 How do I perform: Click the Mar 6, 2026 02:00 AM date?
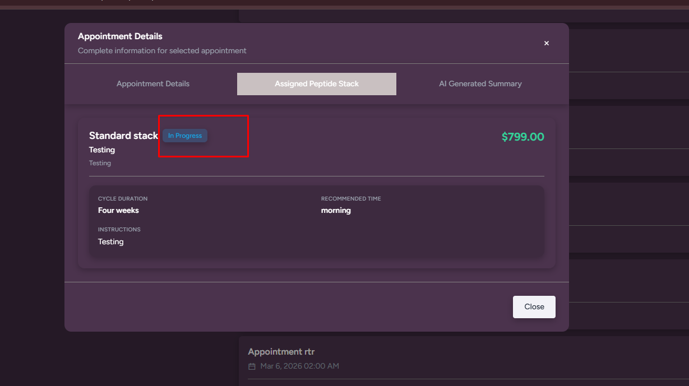[299, 366]
